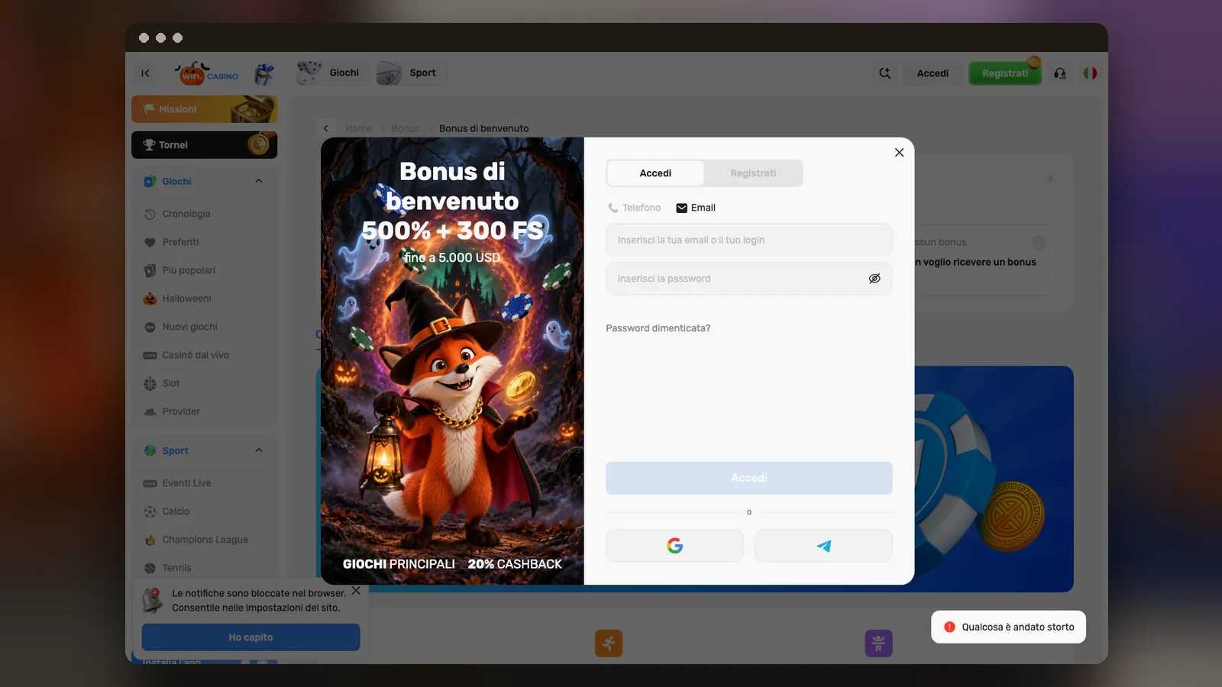The image size is (1222, 687).
Task: Go back with breadcrumb arrow
Action: [x=326, y=128]
